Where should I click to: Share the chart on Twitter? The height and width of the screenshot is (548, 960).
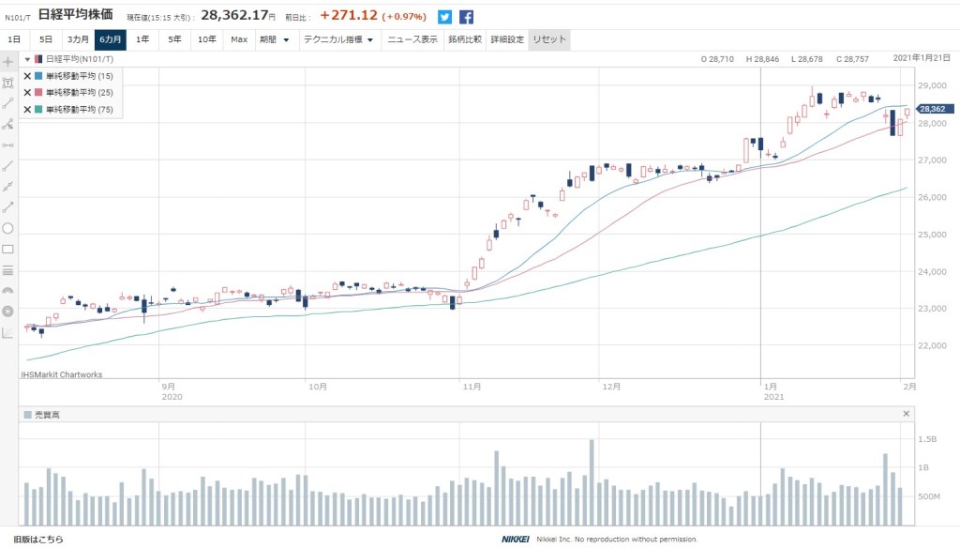tap(444, 16)
